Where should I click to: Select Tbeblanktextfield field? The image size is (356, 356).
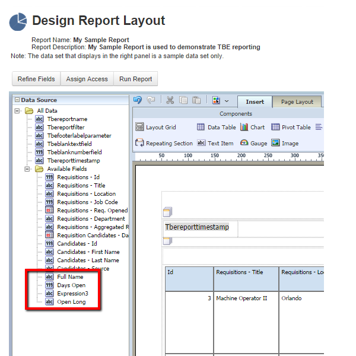(x=63, y=144)
